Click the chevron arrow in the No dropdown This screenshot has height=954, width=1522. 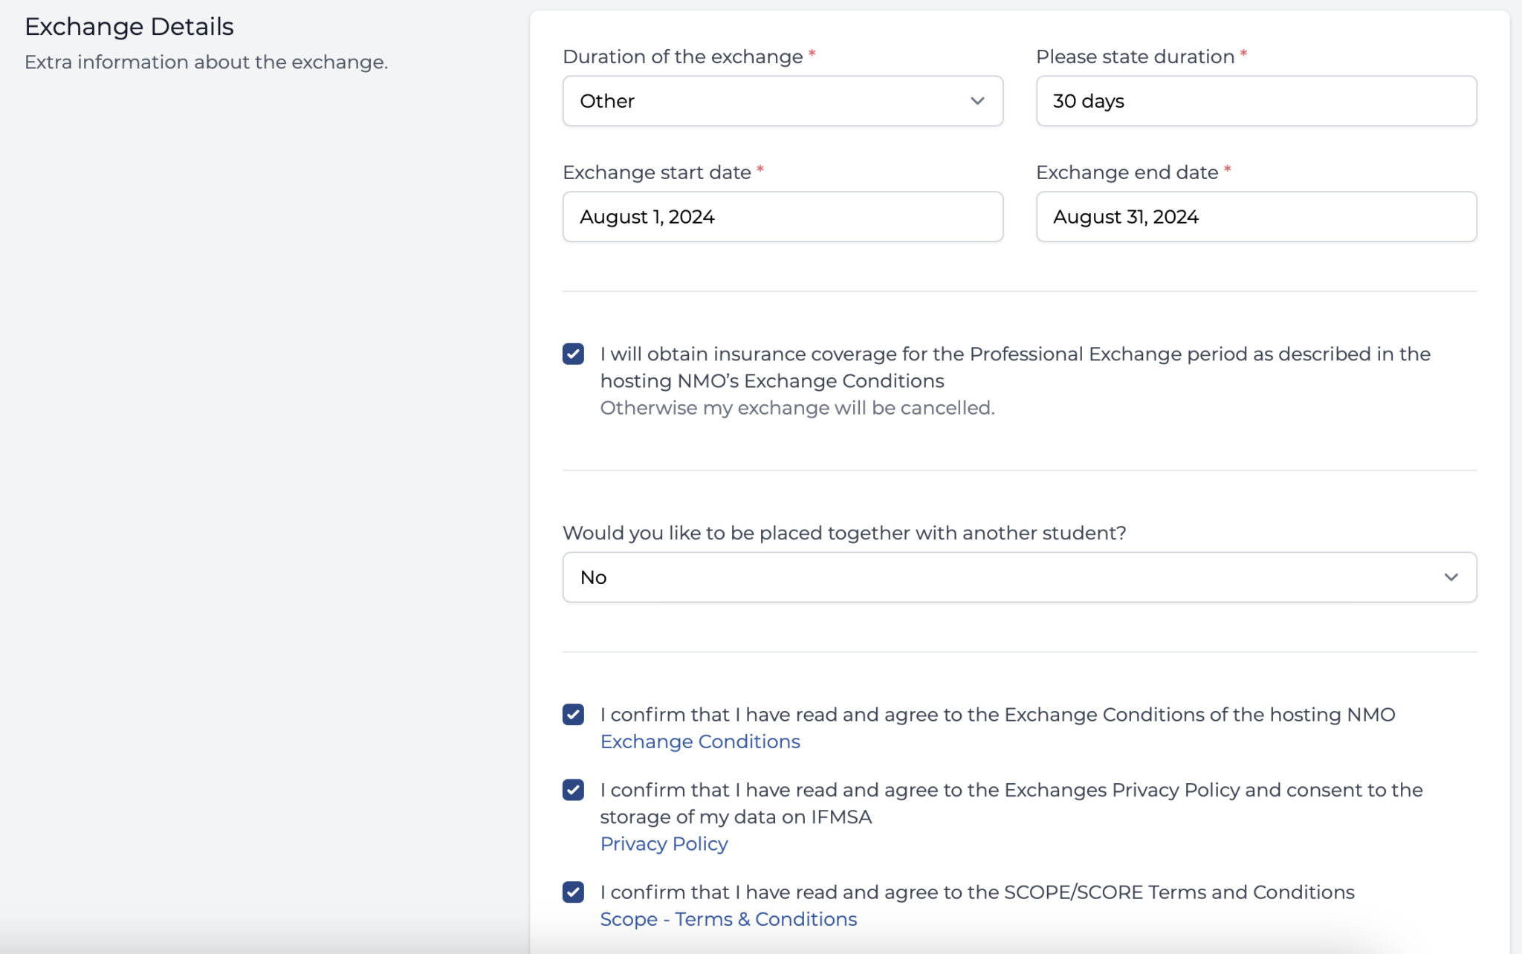pyautogui.click(x=1451, y=577)
